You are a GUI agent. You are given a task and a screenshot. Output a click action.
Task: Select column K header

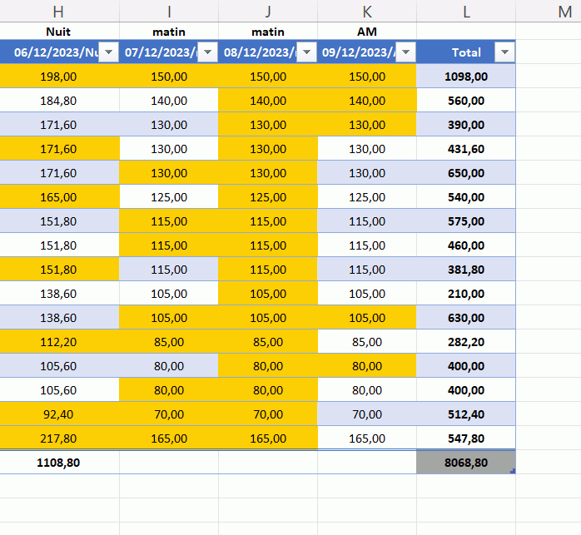click(x=367, y=11)
